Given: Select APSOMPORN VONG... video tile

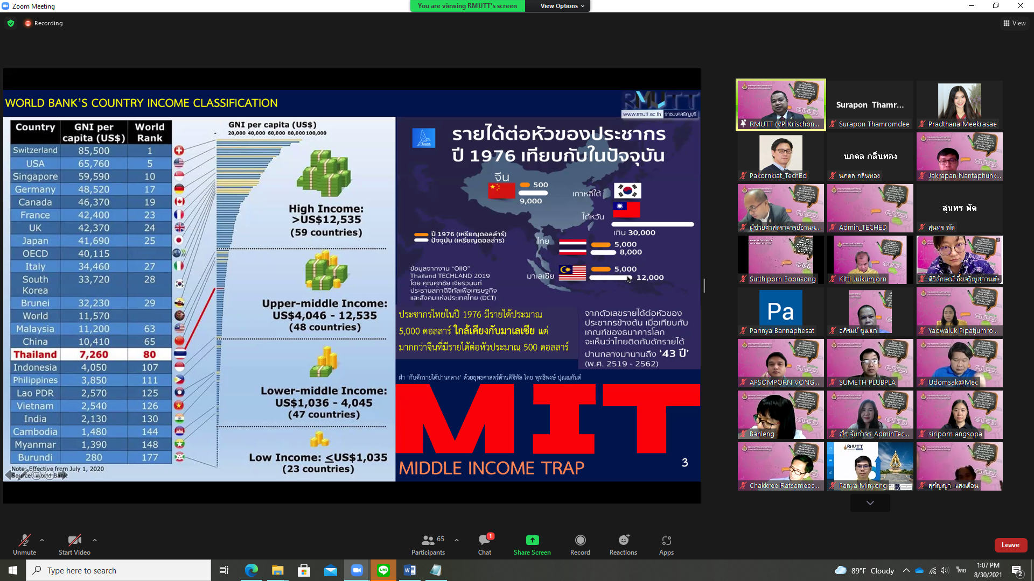Looking at the screenshot, I should click(x=781, y=363).
